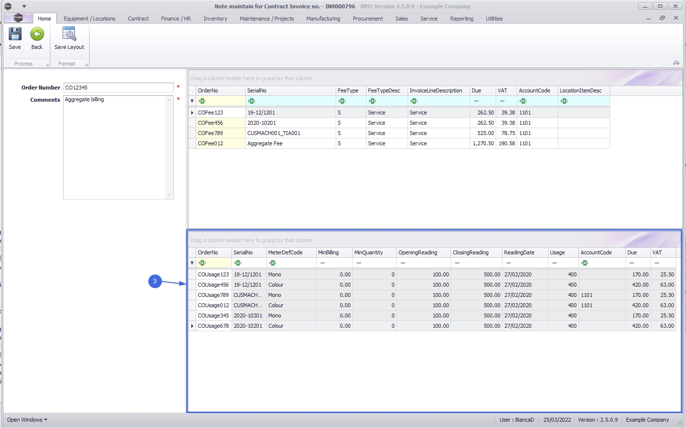Open the Procurement ribbon tab

(367, 19)
